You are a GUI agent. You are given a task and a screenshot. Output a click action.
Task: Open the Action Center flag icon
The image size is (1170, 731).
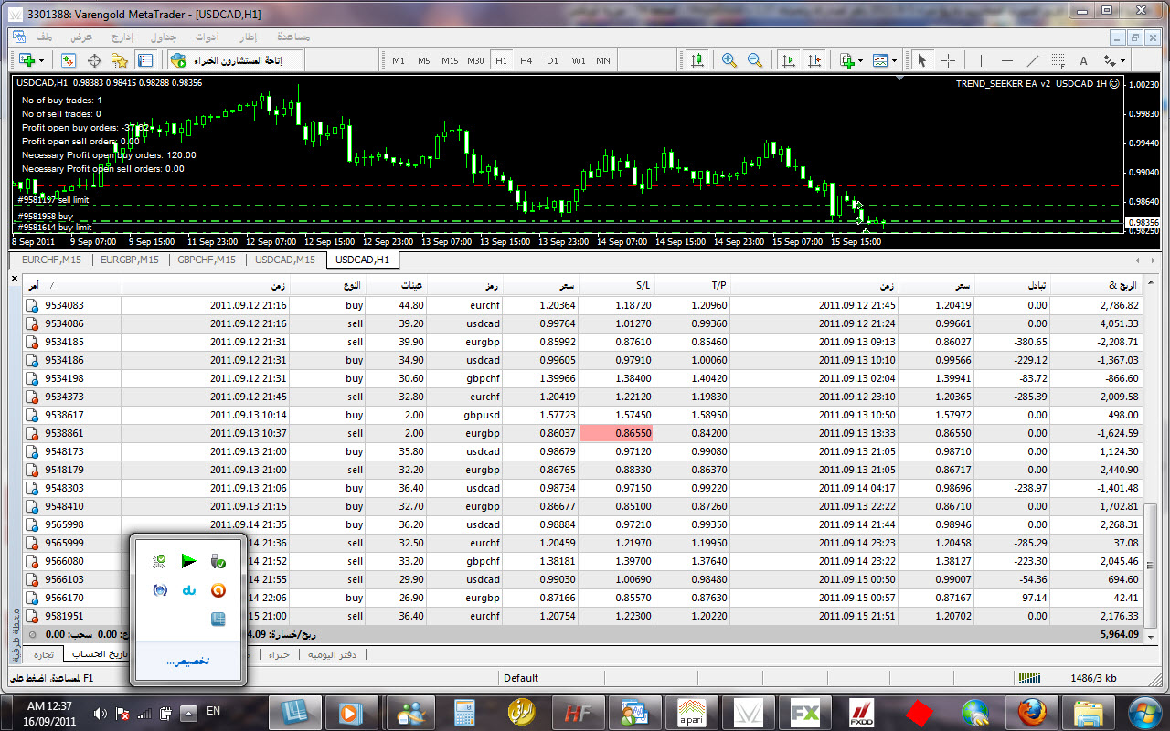[122, 713]
